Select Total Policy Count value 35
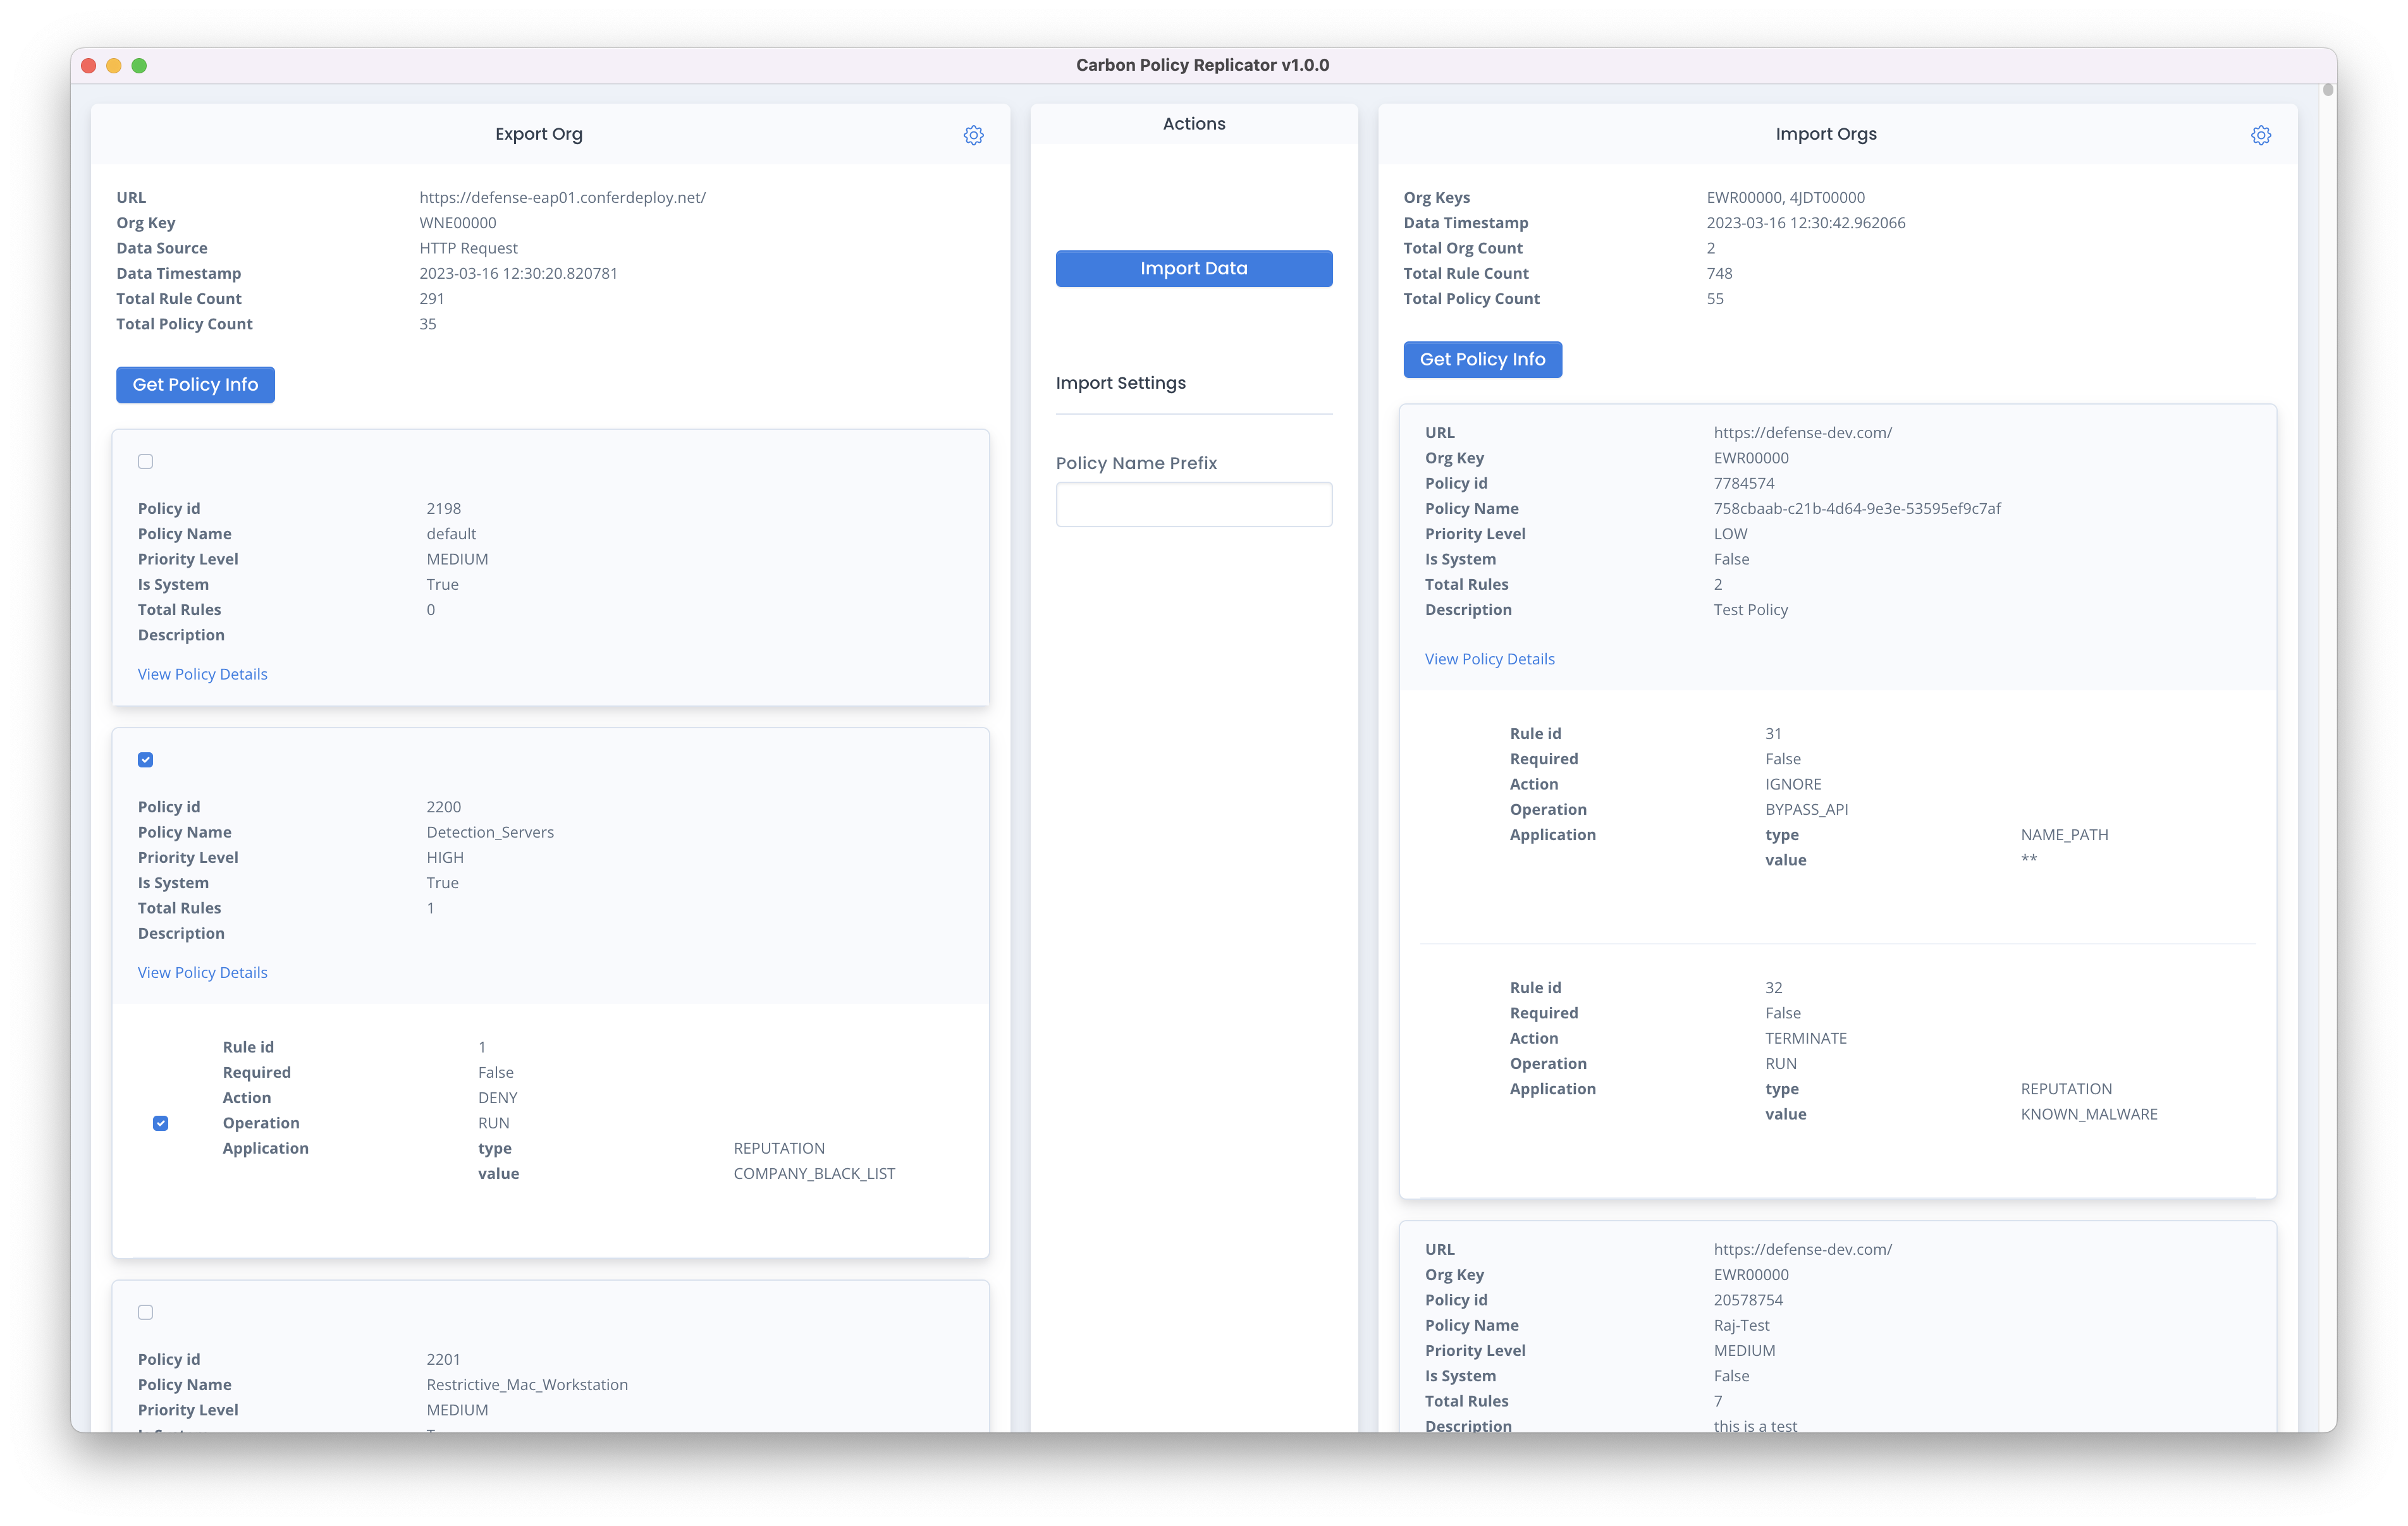The height and width of the screenshot is (1526, 2408). coord(427,324)
